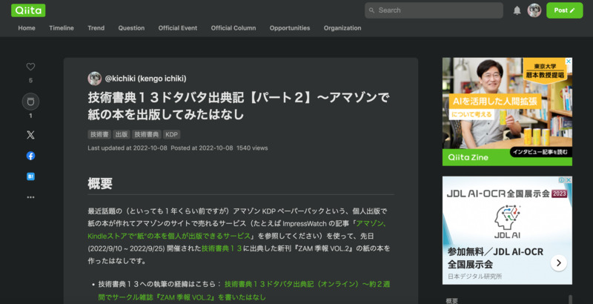Close the Qiita Zine ad
Viewport: 593px width, 304px height.
pos(569,62)
